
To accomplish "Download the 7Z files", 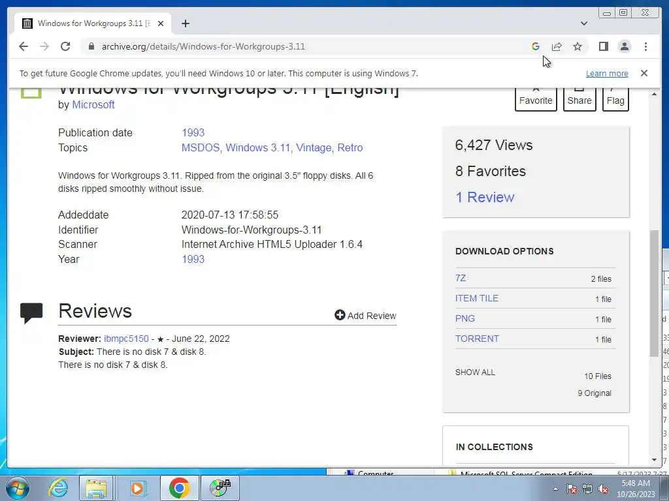I will click(461, 278).
